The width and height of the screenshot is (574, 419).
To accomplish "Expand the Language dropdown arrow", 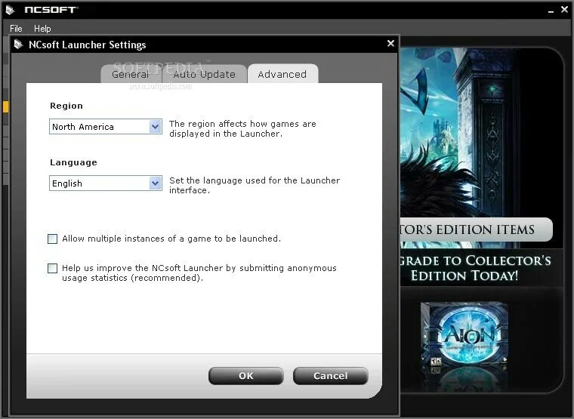I will (156, 183).
